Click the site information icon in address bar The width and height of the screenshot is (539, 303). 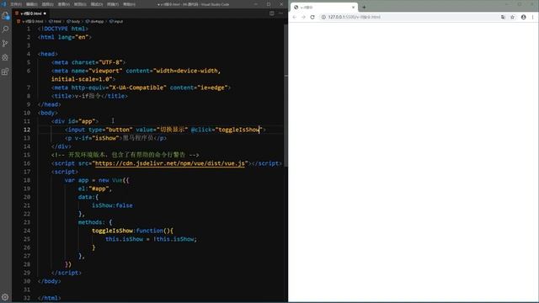point(323,17)
